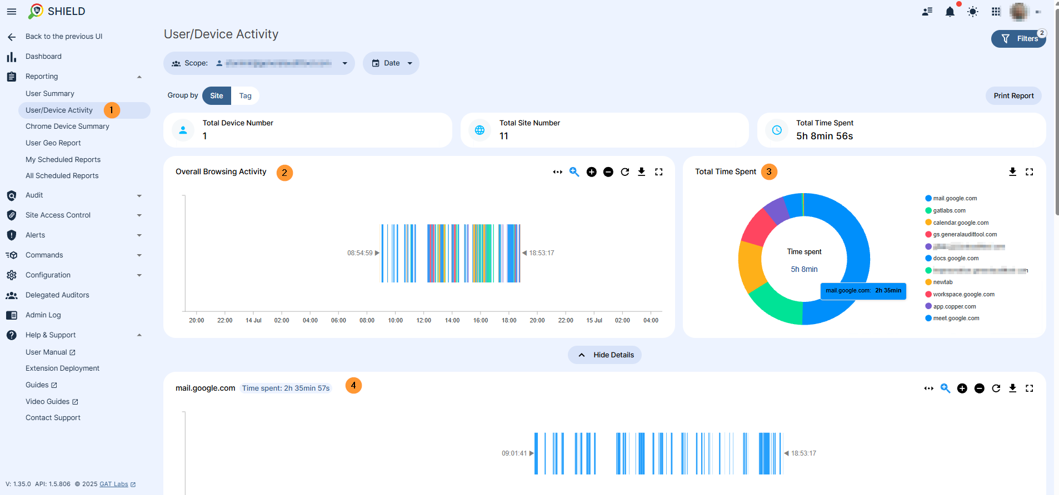Go to Dashboard
The image size is (1059, 495).
point(43,57)
